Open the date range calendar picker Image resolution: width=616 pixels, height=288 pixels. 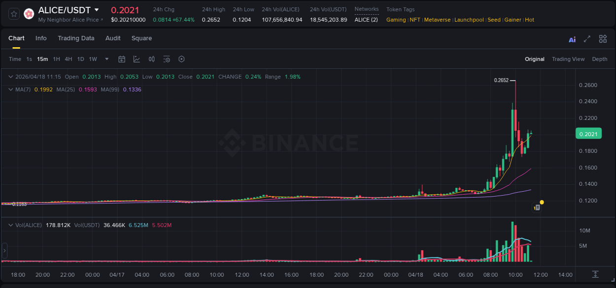click(122, 59)
